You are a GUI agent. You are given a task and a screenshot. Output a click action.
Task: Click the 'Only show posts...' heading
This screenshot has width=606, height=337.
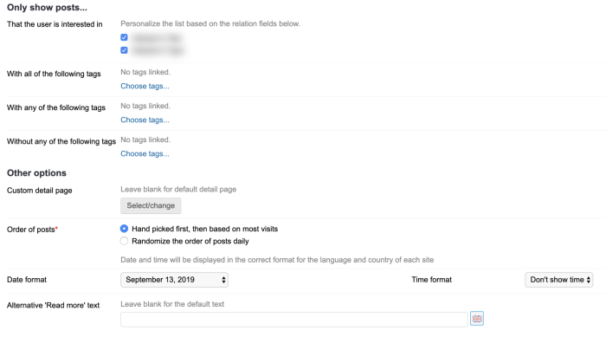coord(47,7)
